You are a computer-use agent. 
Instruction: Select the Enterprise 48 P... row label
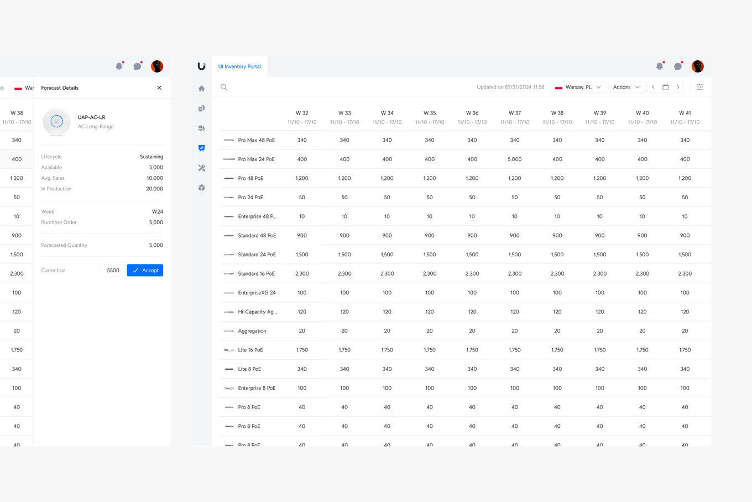(257, 216)
